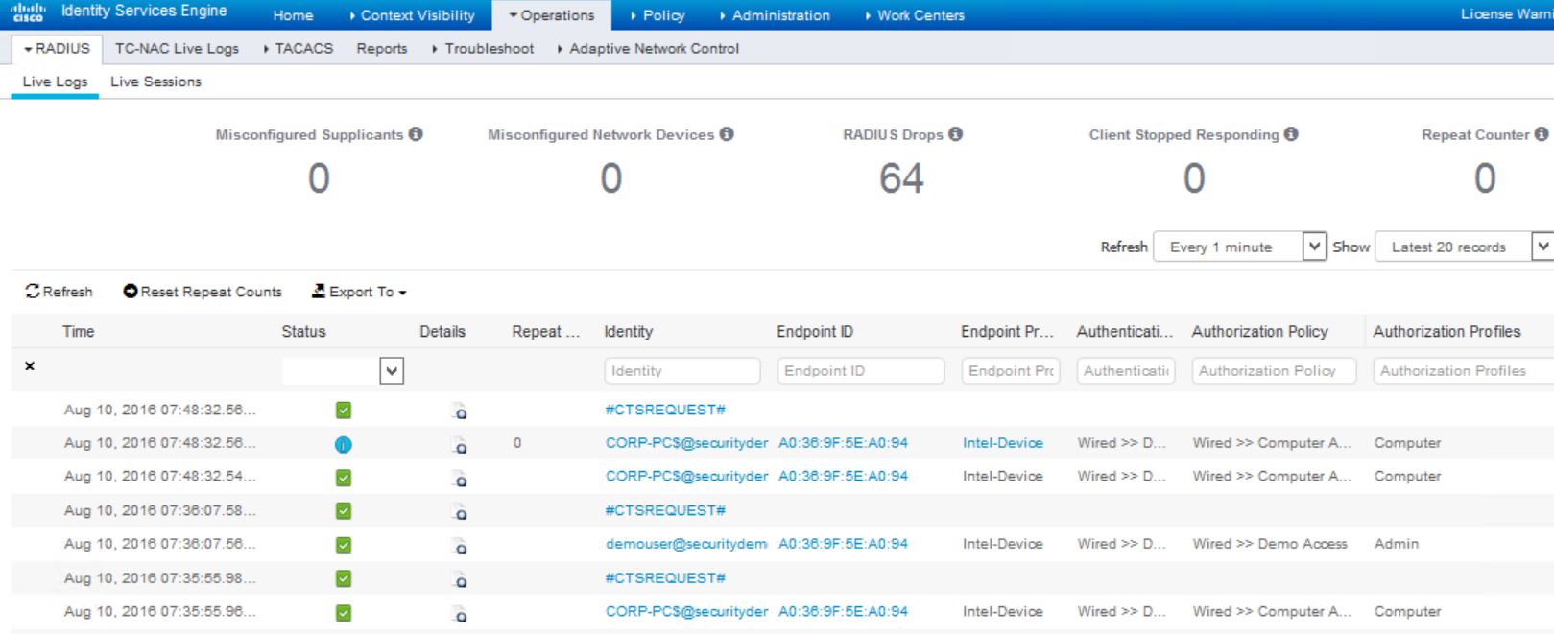
Task: Sort by the Time column header
Action: click(79, 332)
